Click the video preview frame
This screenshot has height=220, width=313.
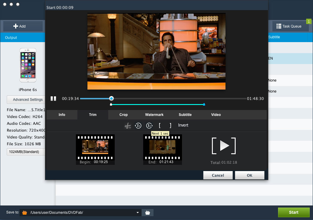(156, 52)
